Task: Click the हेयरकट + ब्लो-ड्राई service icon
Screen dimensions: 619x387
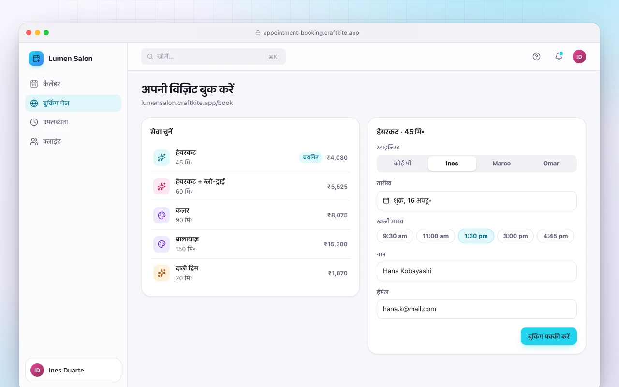Action: 162,186
